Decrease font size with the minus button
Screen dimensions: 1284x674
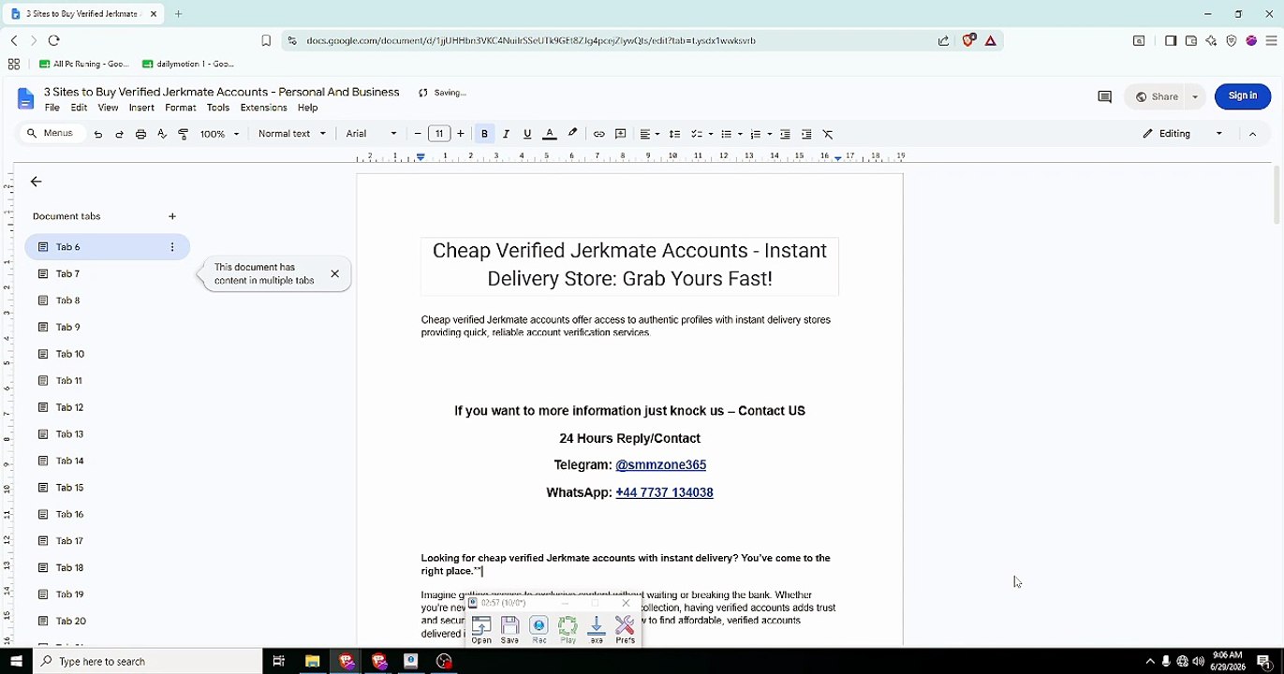418,134
